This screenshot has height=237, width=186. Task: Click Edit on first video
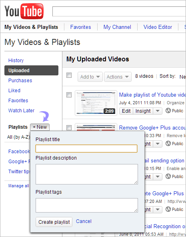(126, 111)
